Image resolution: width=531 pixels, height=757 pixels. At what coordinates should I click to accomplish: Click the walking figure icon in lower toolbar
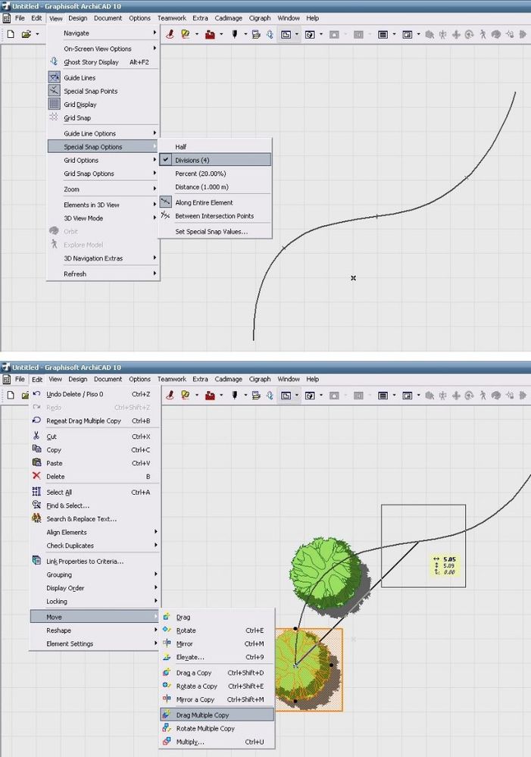coord(483,396)
